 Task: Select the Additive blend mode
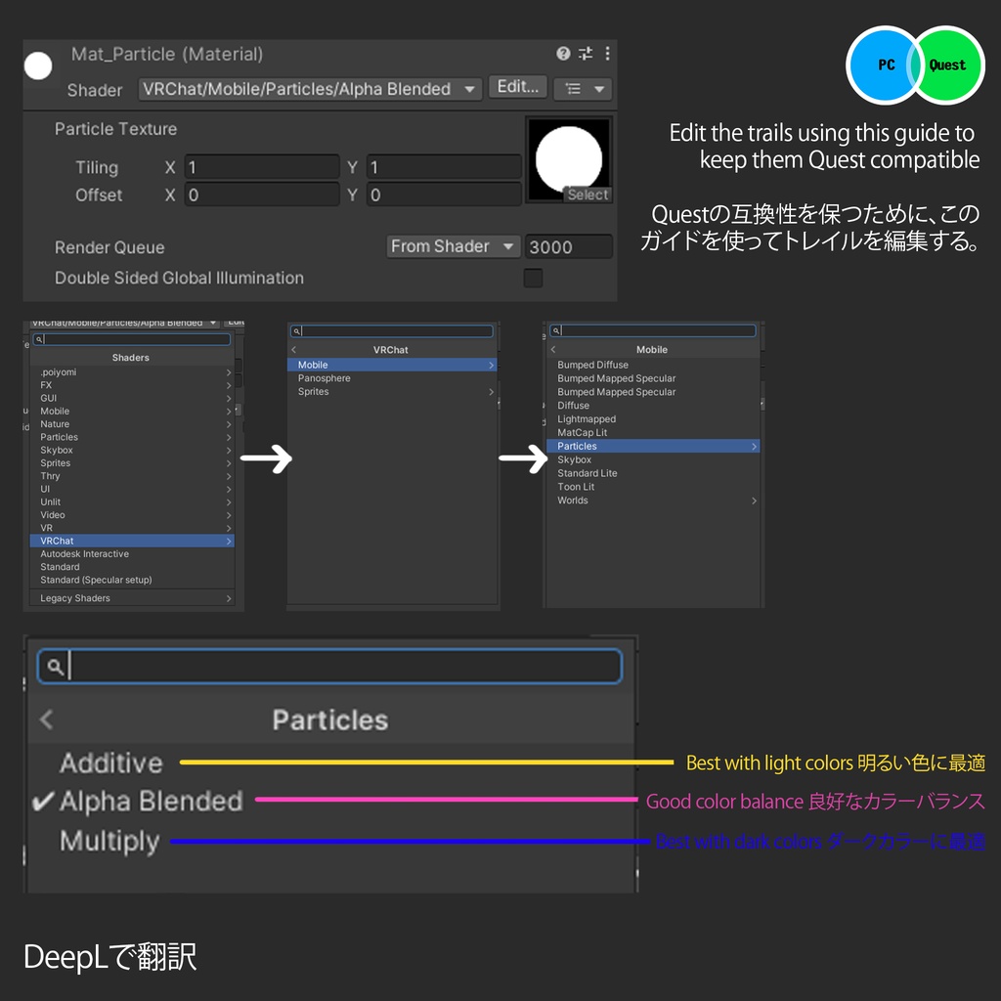coord(110,762)
